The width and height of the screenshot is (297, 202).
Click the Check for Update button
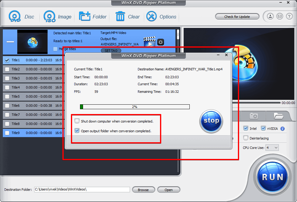pyautogui.click(x=237, y=16)
